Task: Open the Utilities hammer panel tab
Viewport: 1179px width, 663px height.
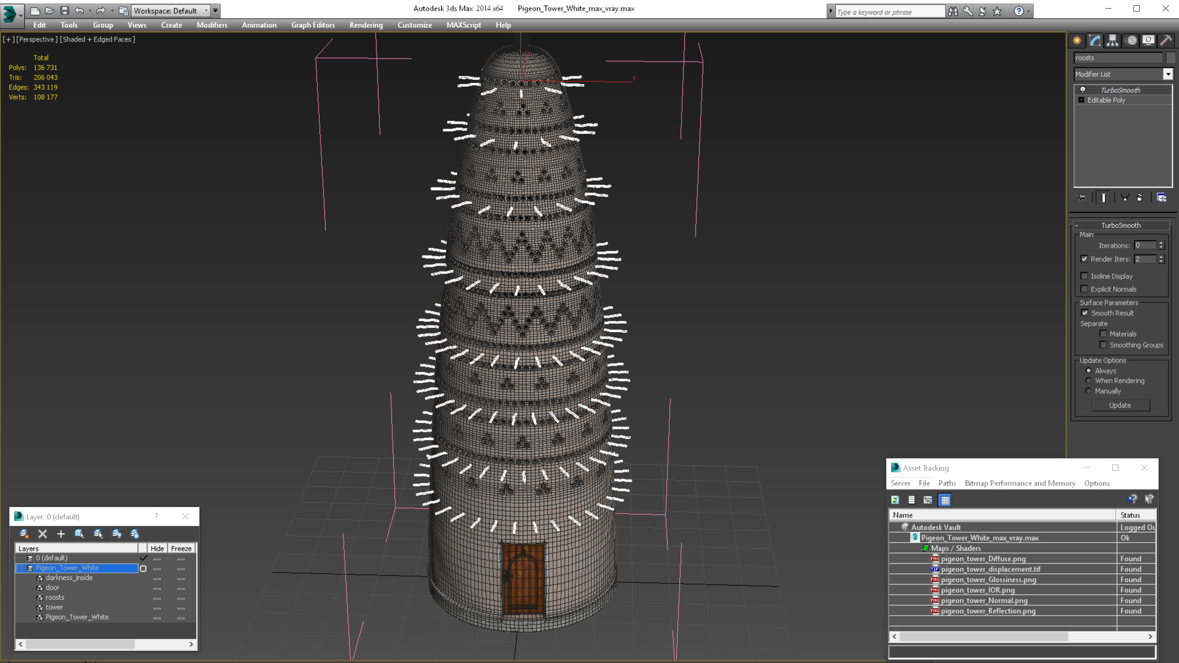Action: [1166, 41]
